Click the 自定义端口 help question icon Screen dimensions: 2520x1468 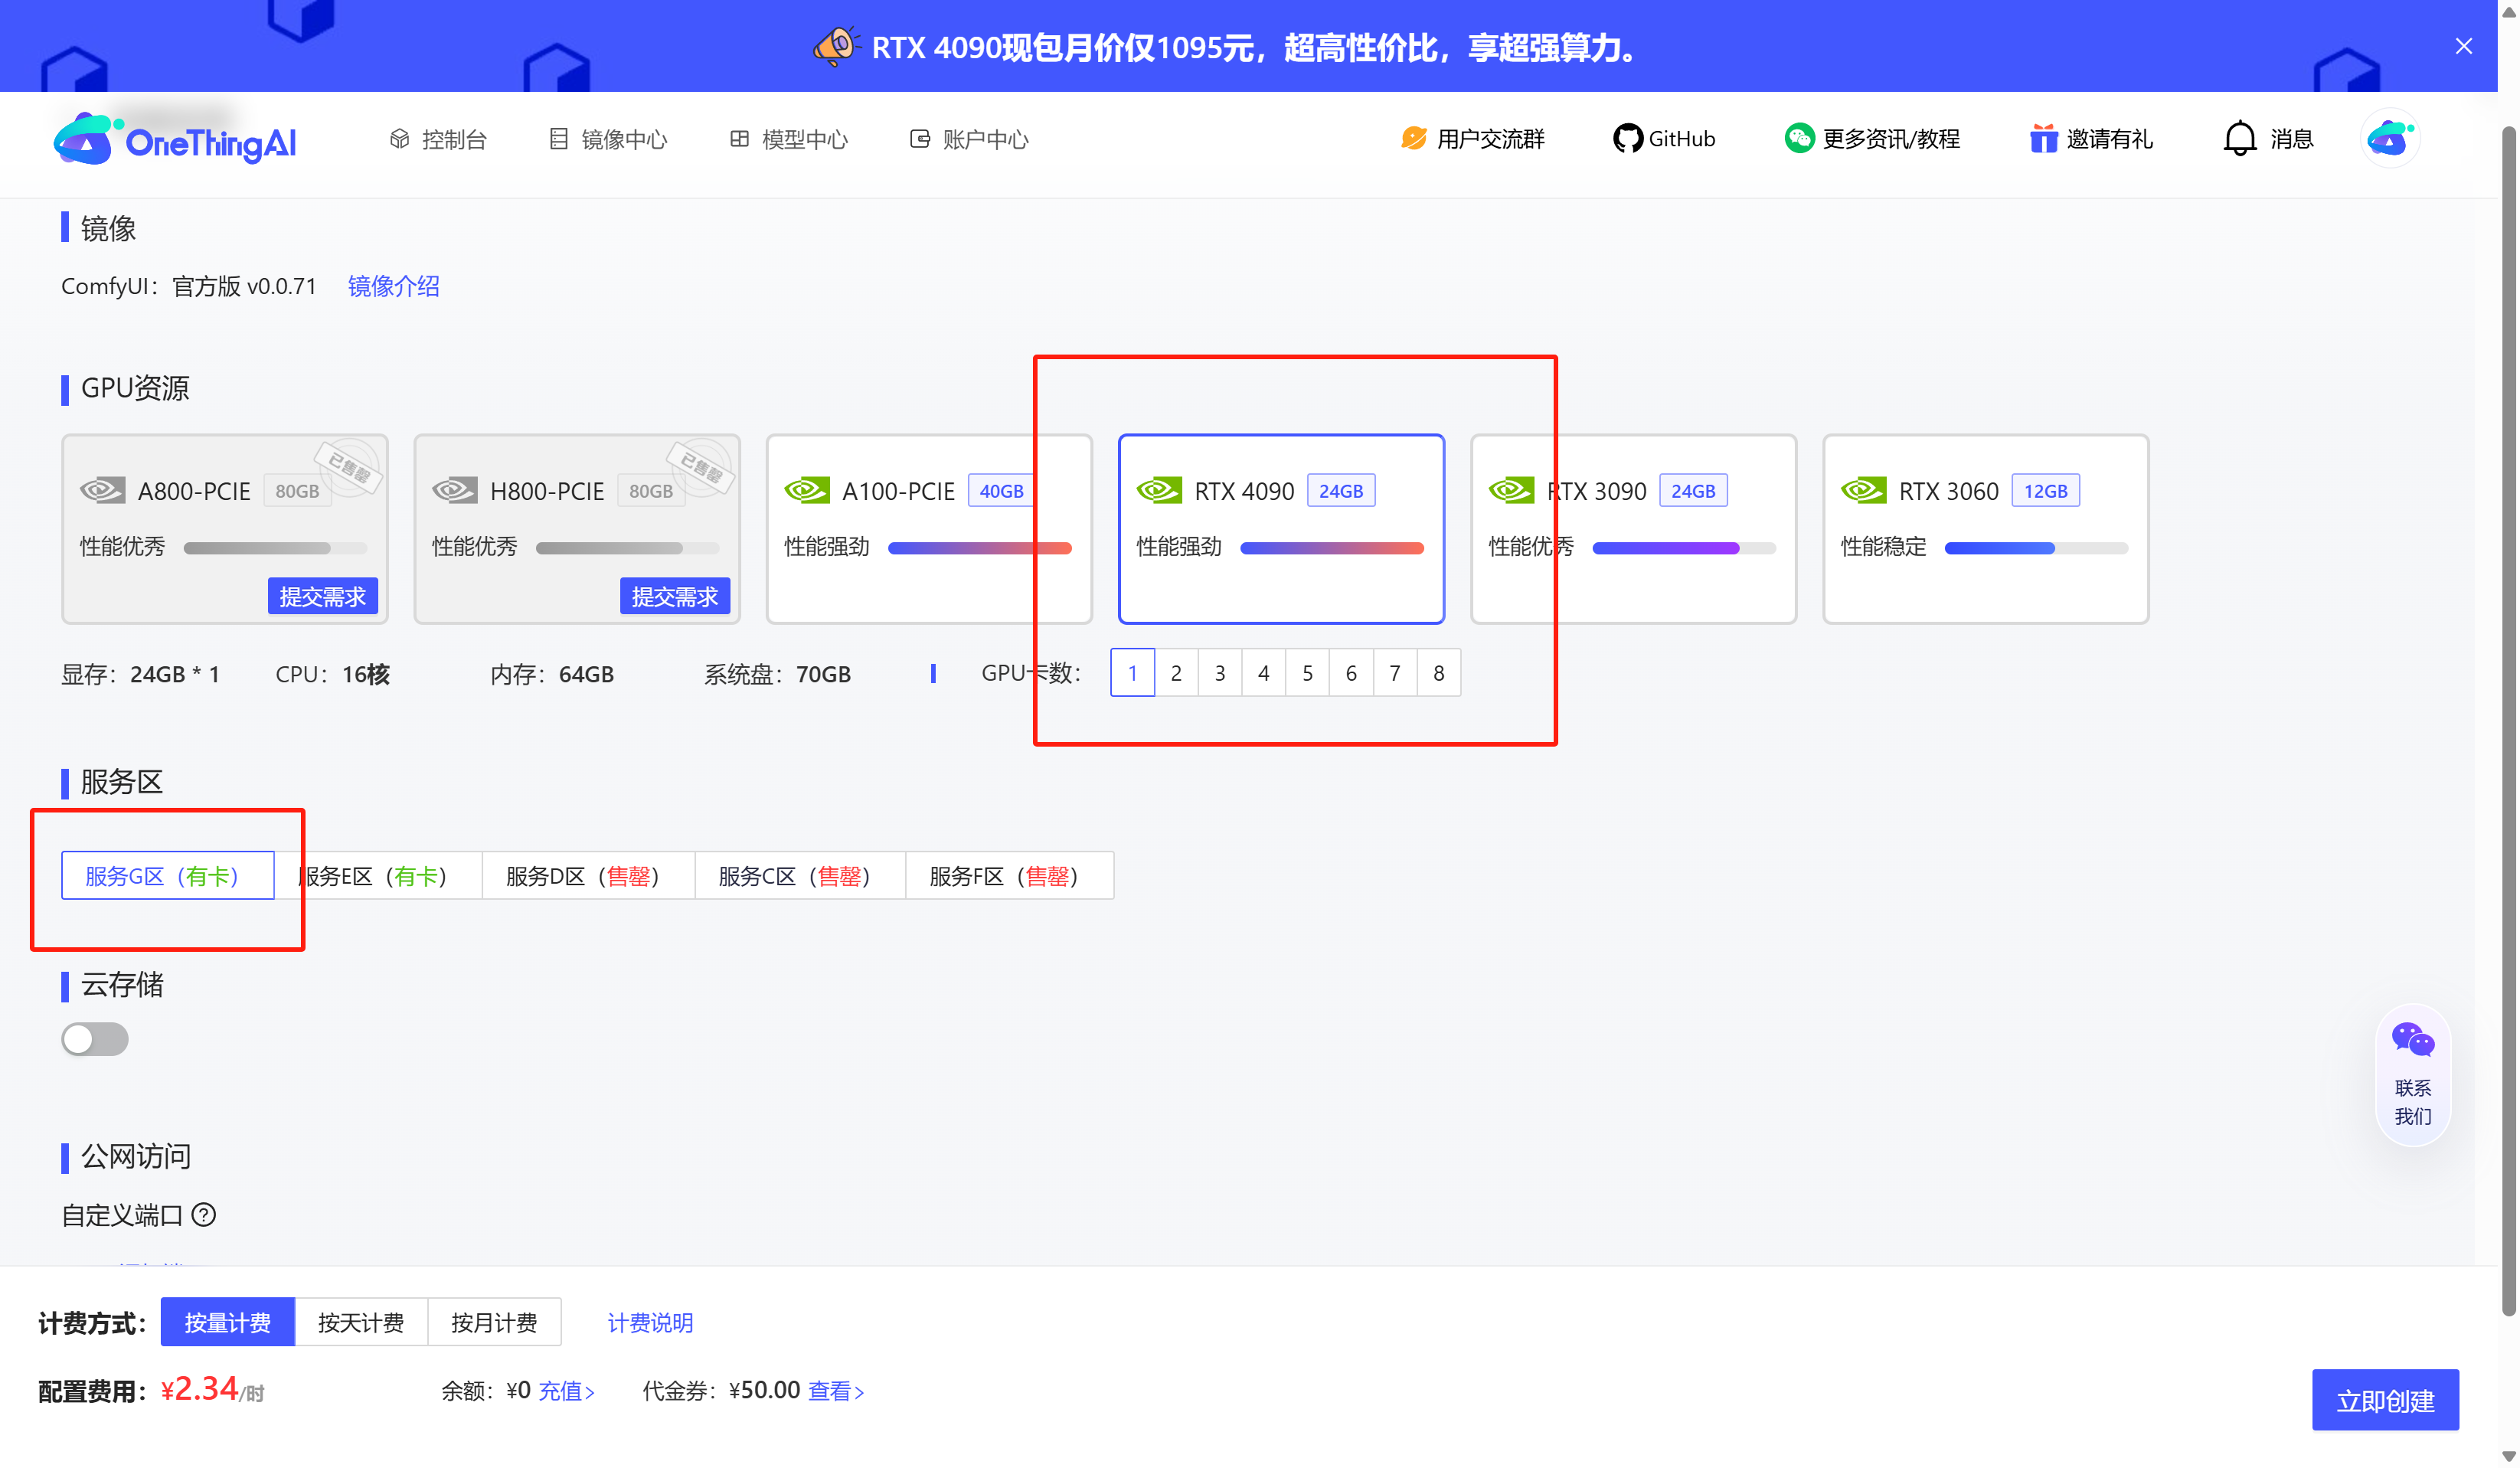click(x=204, y=1215)
